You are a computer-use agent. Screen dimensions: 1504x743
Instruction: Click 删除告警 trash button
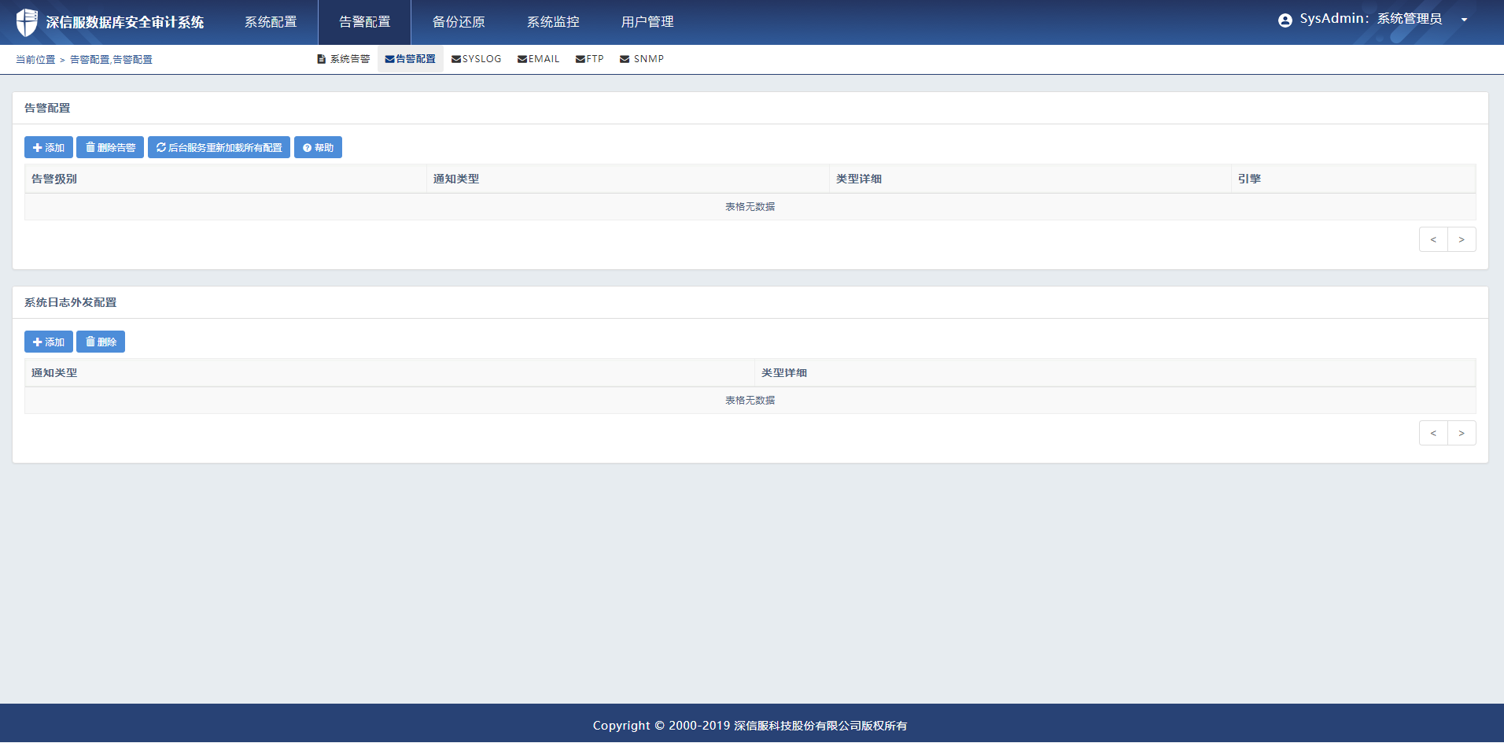[110, 148]
